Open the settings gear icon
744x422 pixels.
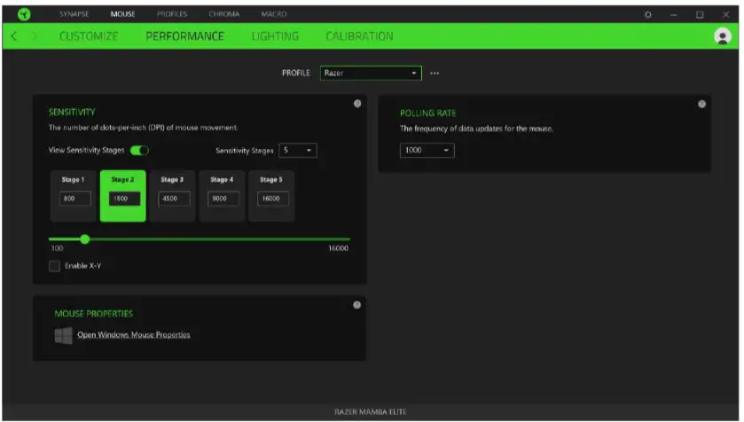coord(647,15)
